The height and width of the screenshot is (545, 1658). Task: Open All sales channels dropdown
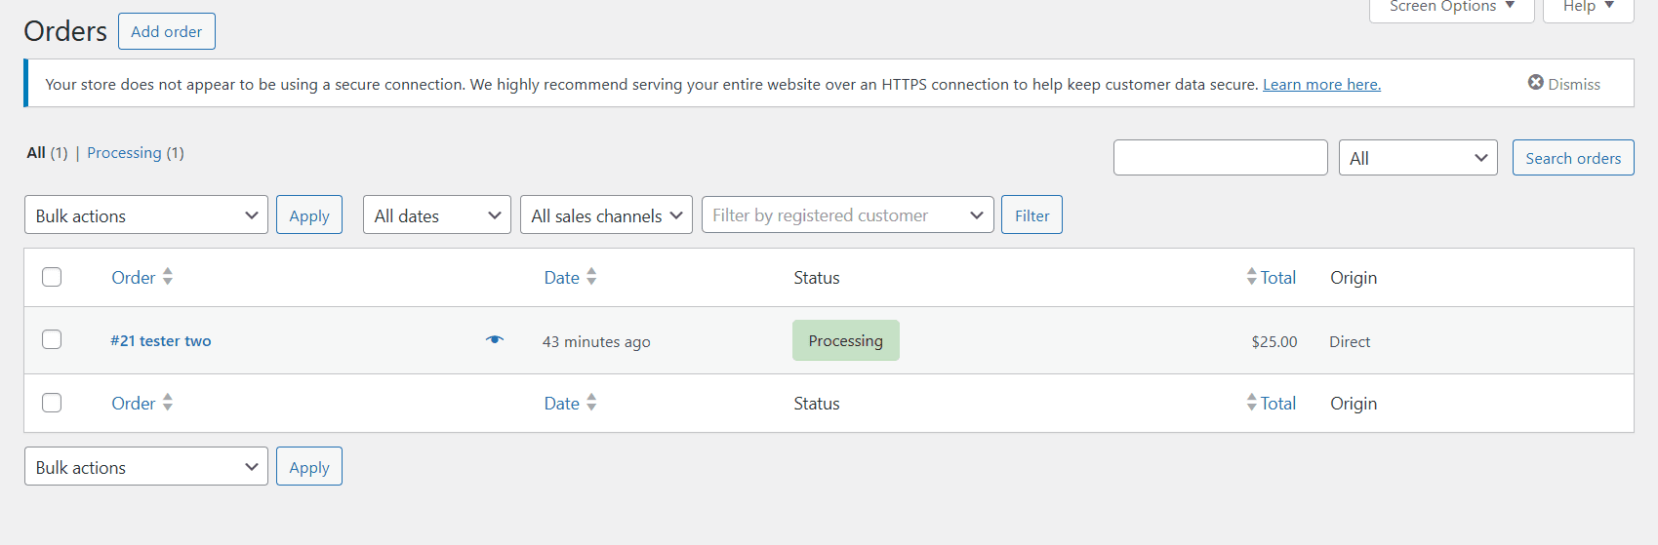coord(606,215)
